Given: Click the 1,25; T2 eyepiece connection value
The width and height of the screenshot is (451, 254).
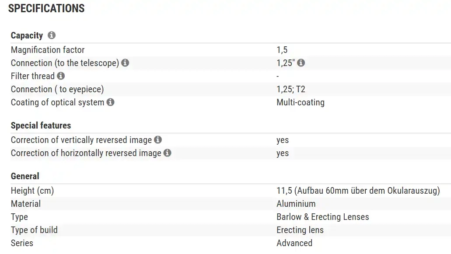Looking at the screenshot, I should click(x=291, y=89).
